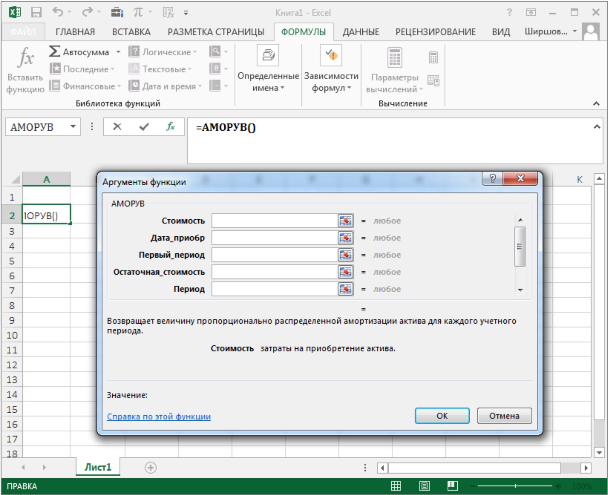Switch to Normal view in status bar
The width and height of the screenshot is (608, 495).
coord(396,486)
